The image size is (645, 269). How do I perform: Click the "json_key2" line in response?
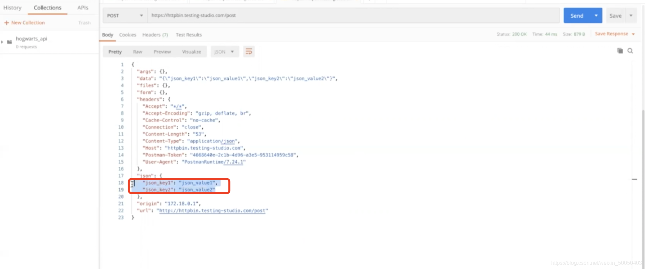point(179,190)
